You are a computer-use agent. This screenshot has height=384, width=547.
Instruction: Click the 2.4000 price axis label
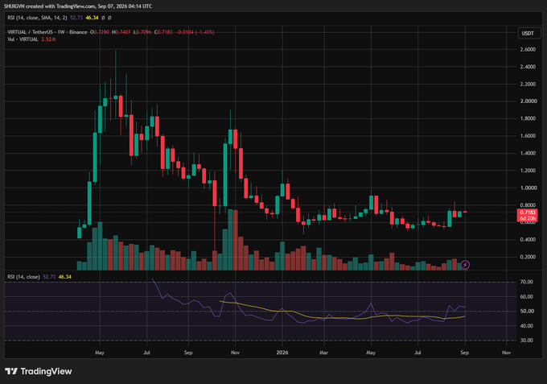528,67
